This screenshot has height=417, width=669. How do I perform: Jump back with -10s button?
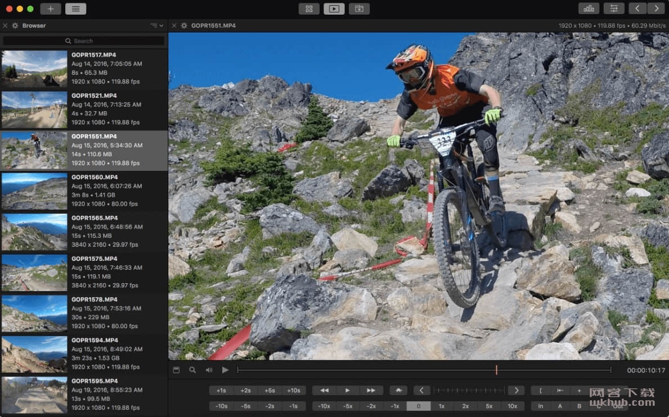click(x=222, y=406)
